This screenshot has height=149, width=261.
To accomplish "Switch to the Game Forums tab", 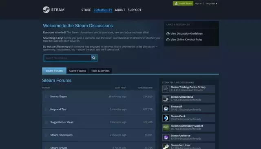I will click(77, 71).
